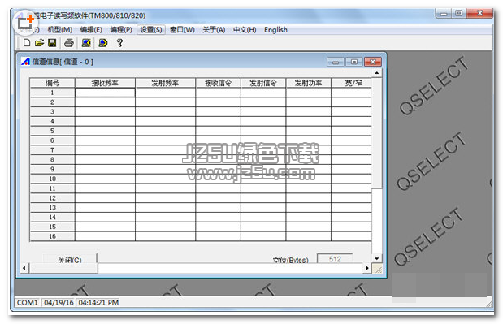This screenshot has height=324, width=503.
Task: Open the 机型(M) menu
Action: 59,30
